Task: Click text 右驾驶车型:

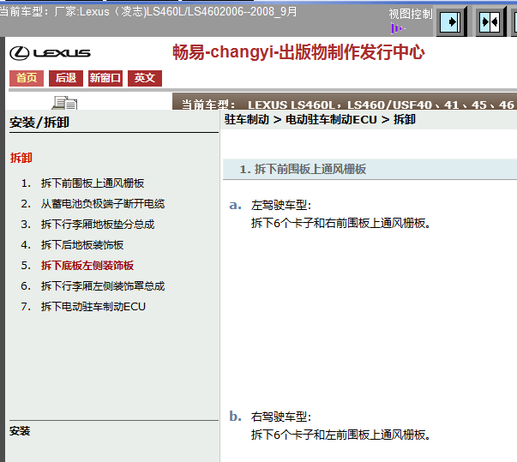Action: click(x=281, y=417)
